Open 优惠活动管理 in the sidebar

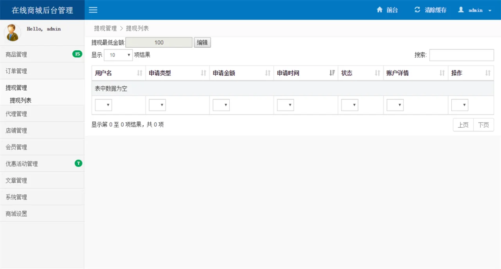click(22, 164)
